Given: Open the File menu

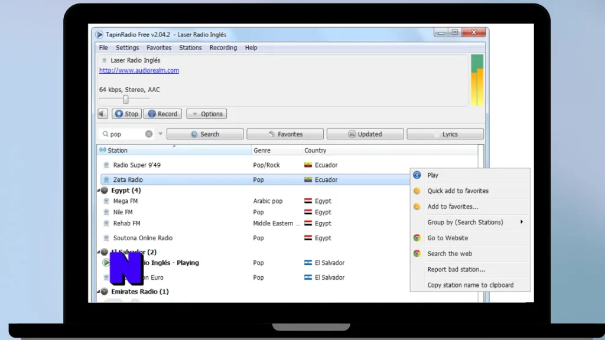Looking at the screenshot, I should 103,48.
